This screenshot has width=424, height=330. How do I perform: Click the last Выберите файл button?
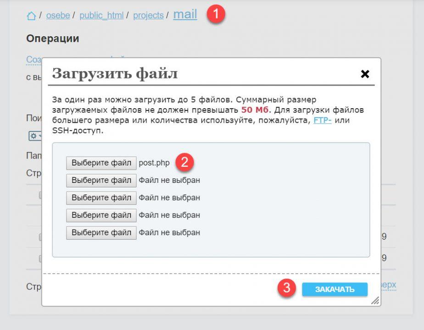pyautogui.click(x=101, y=232)
